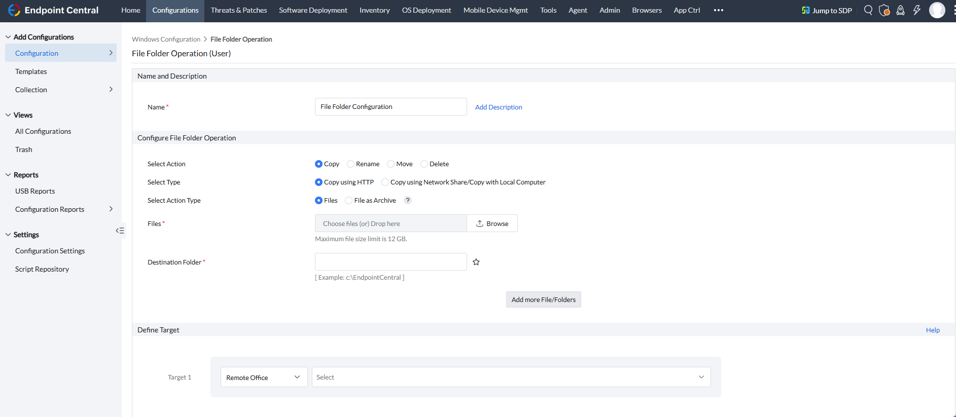Open search with the magnifier icon
Viewport: 956px width, 417px height.
(x=868, y=10)
